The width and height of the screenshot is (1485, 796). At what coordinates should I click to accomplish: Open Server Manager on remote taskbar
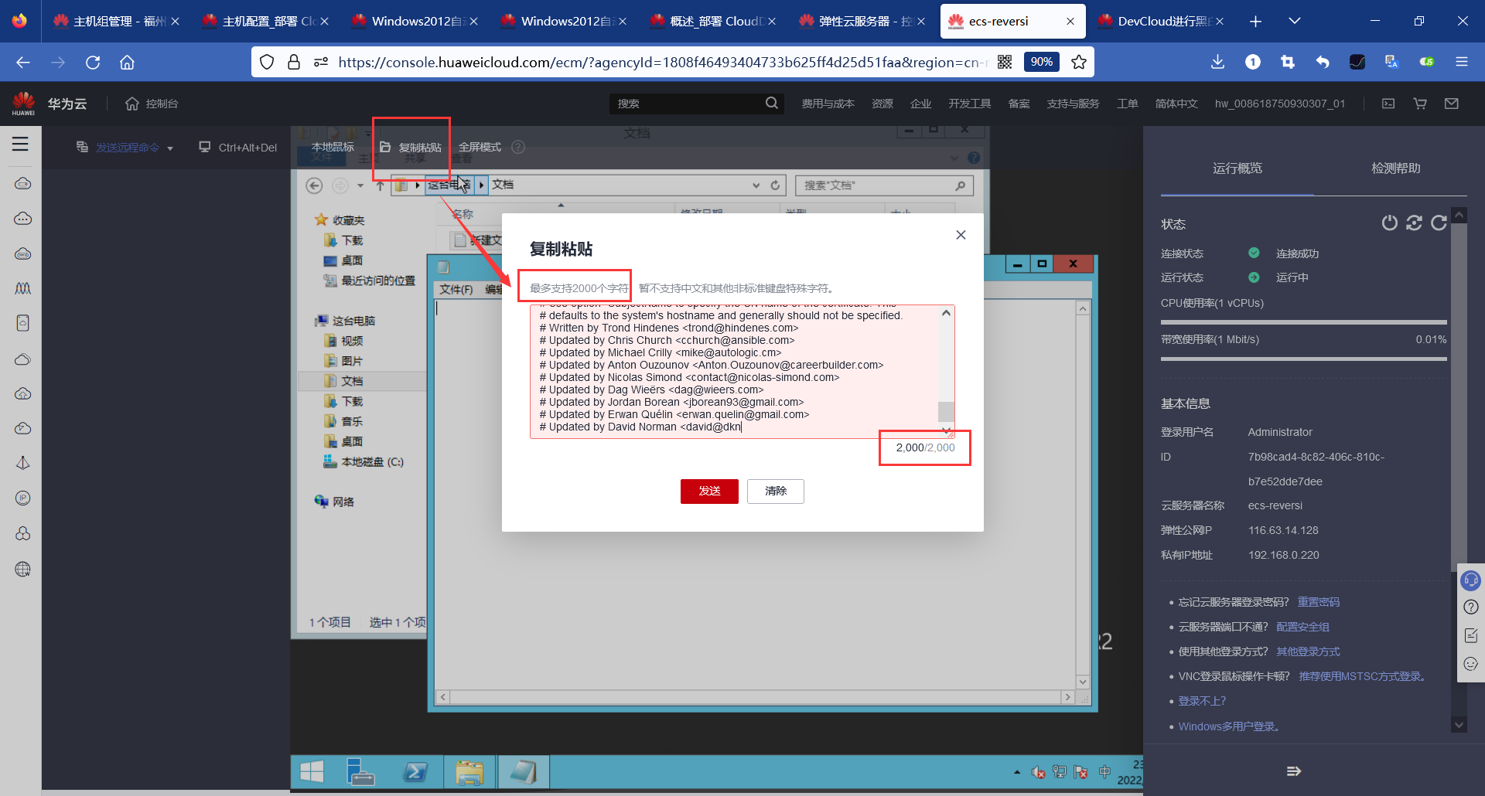click(x=360, y=771)
